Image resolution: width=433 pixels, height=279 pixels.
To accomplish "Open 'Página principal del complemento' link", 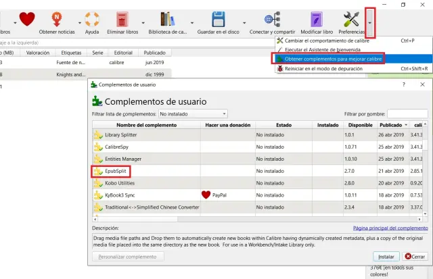I will click(390, 229).
